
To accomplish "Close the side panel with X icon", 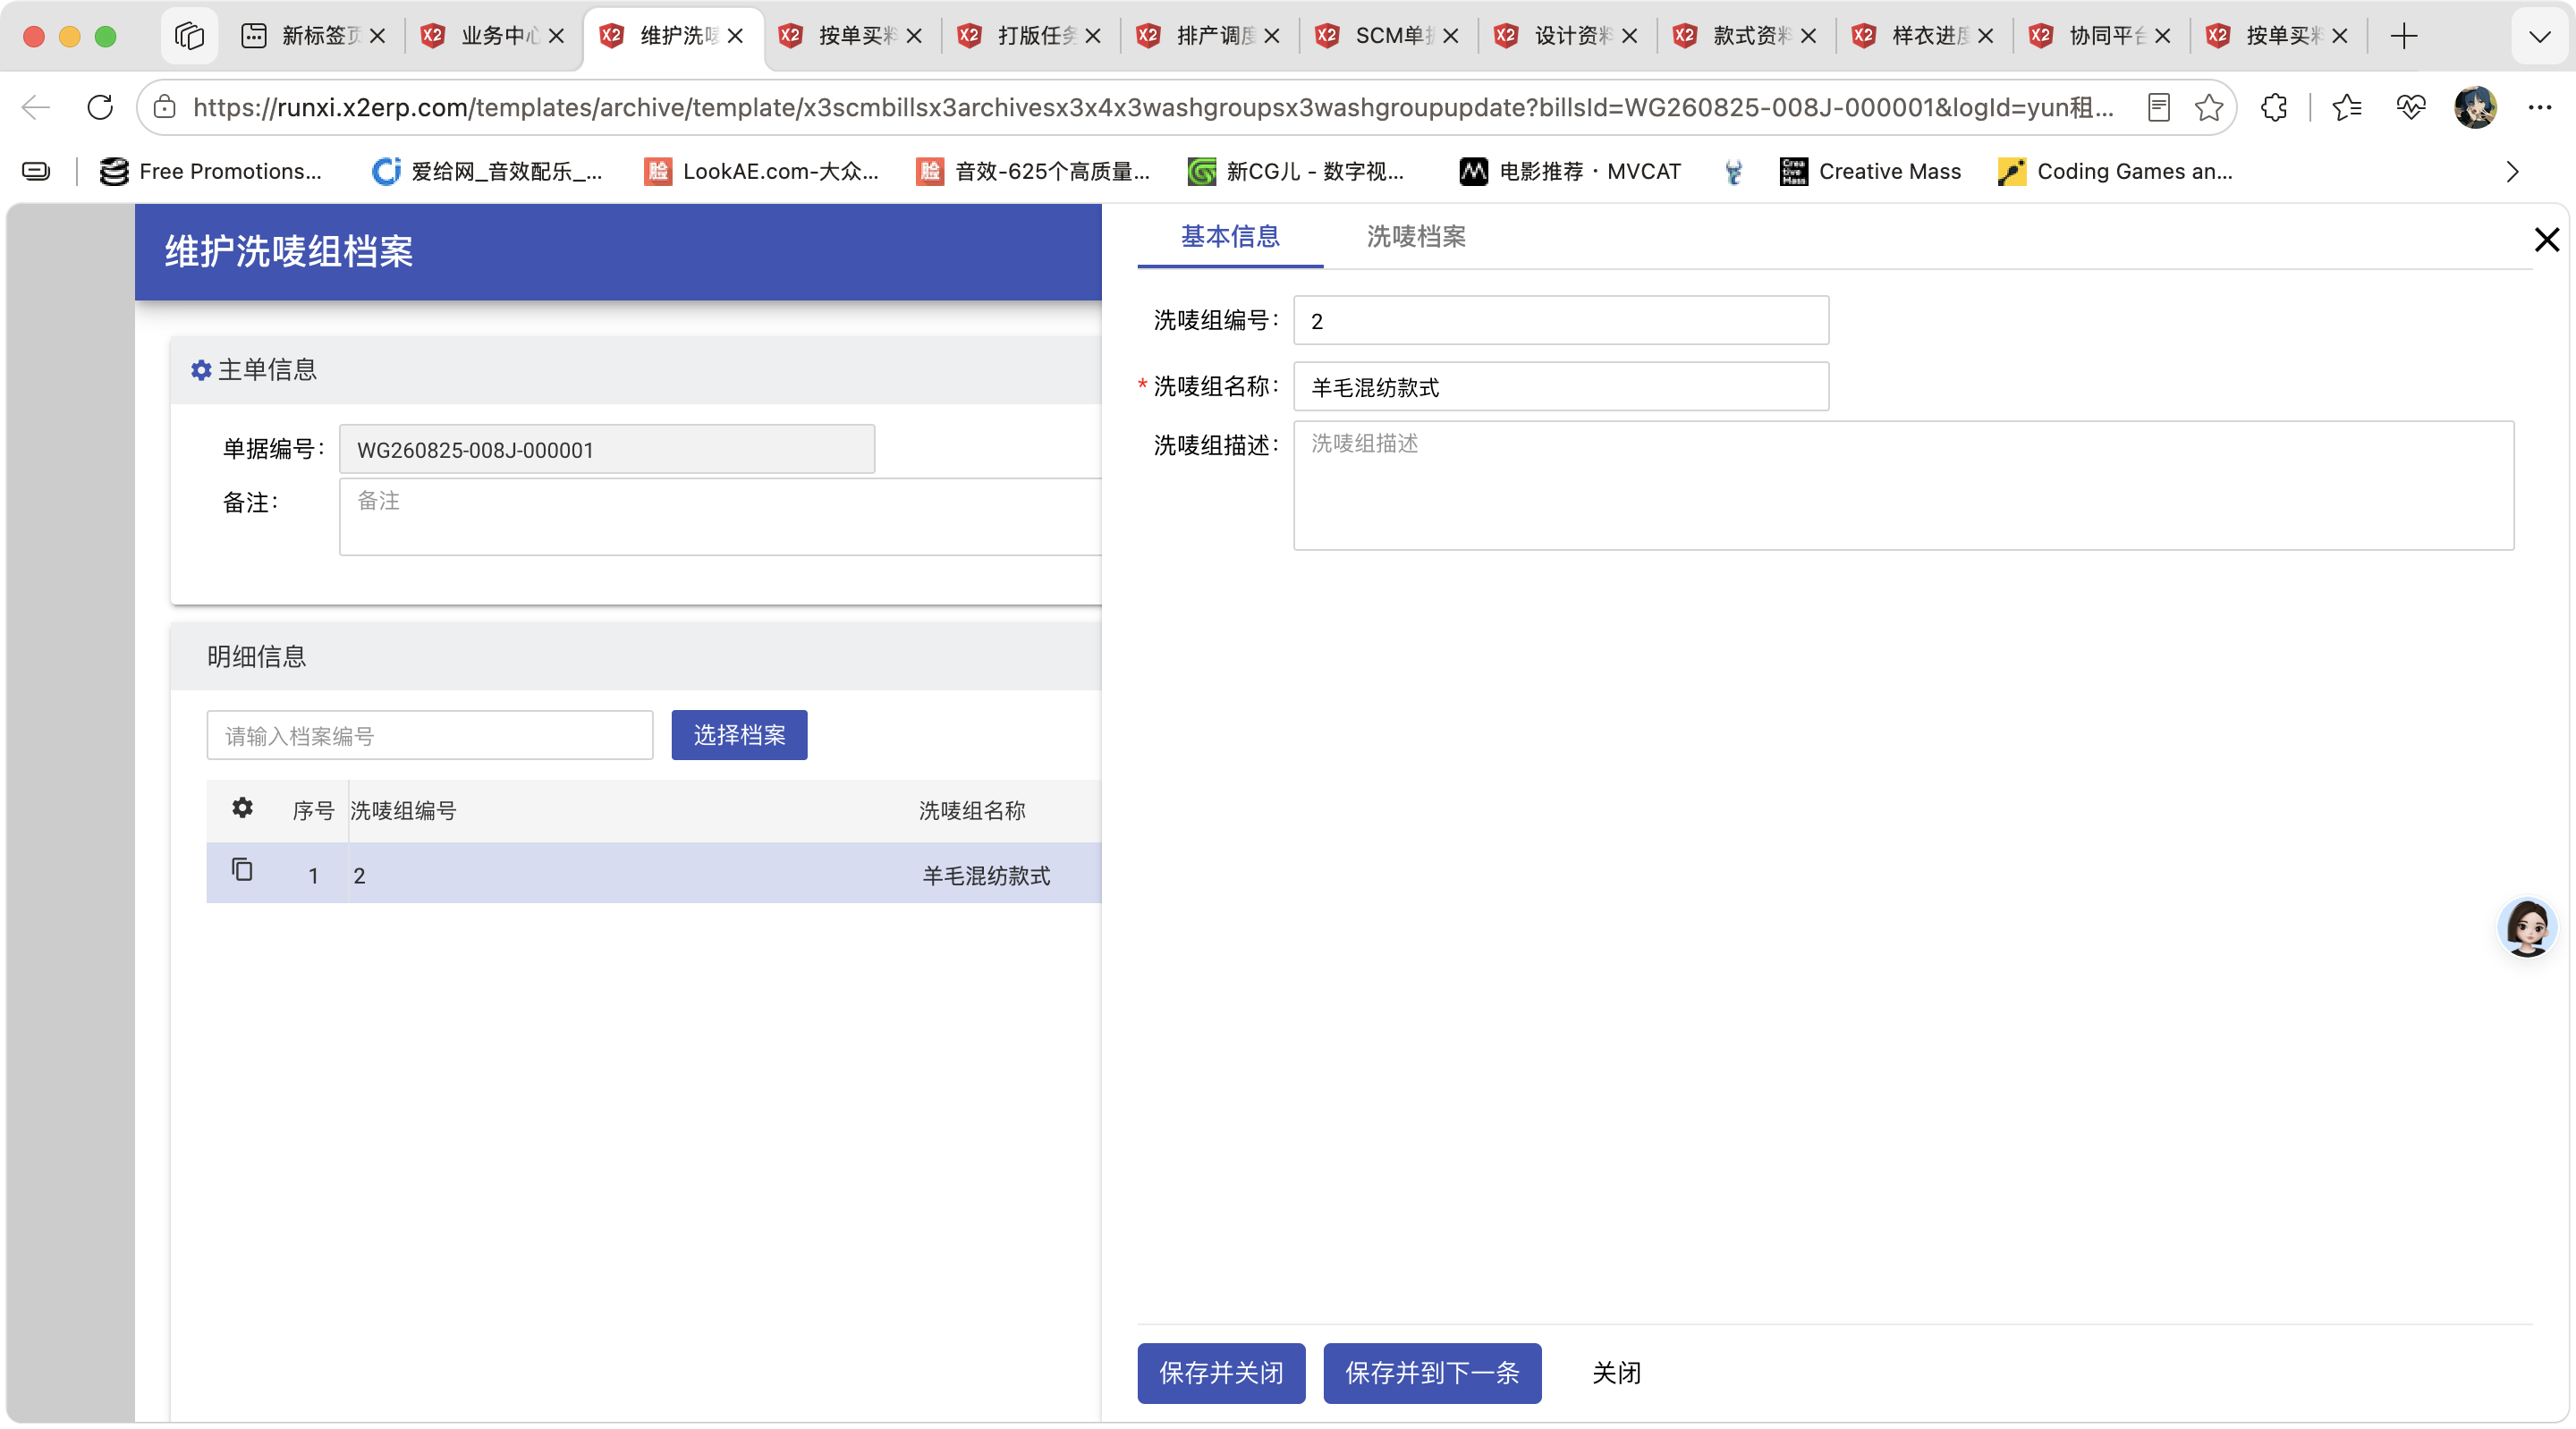I will [x=2546, y=239].
